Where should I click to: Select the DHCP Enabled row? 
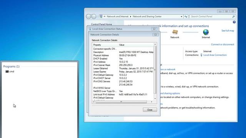coord(123,59)
